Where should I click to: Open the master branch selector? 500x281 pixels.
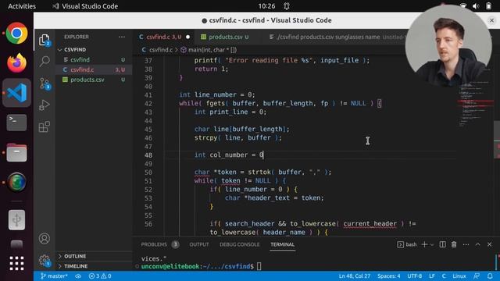click(x=54, y=276)
